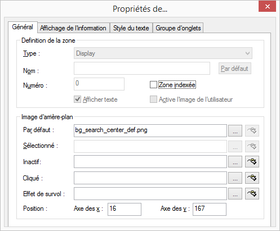Viewport: 280px width, 231px height.
Task: Close the Propriétés de... dialog
Action: pos(268,7)
